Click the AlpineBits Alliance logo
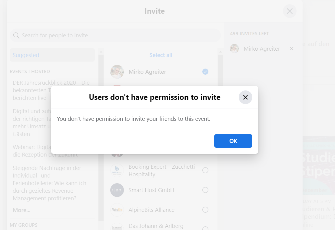The width and height of the screenshot is (335, 230). coord(117,210)
